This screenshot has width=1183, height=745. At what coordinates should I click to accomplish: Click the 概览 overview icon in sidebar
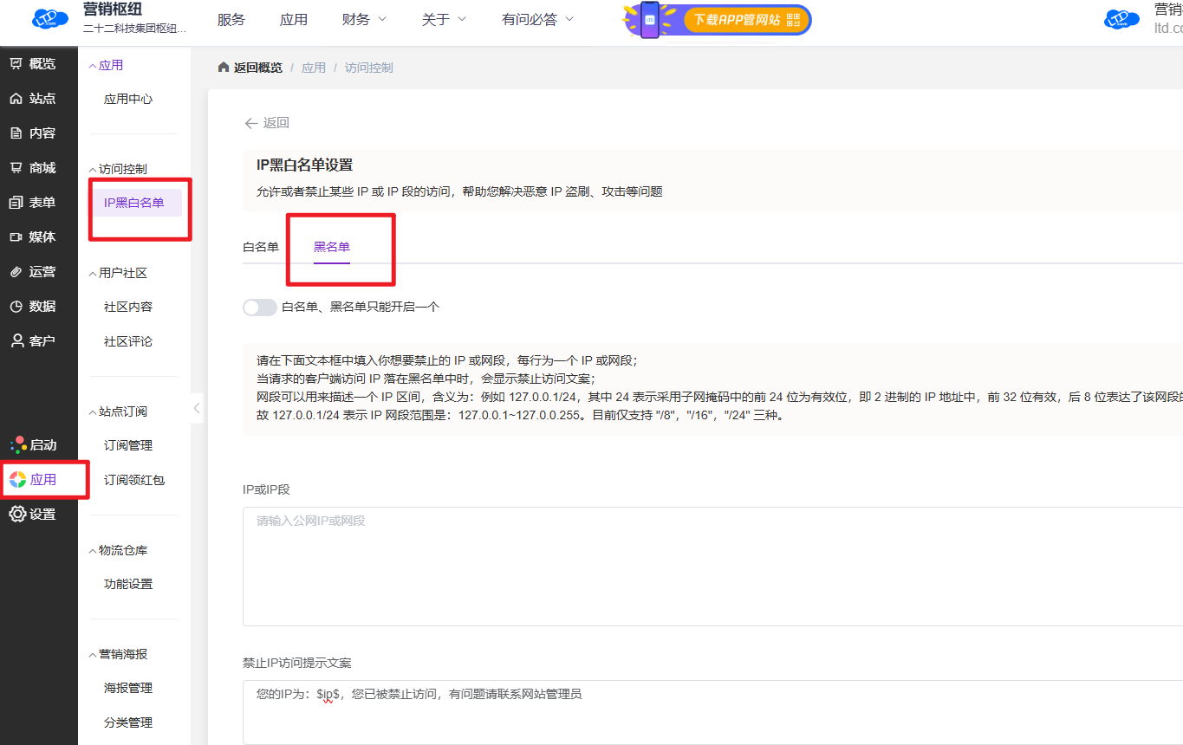tap(16, 63)
